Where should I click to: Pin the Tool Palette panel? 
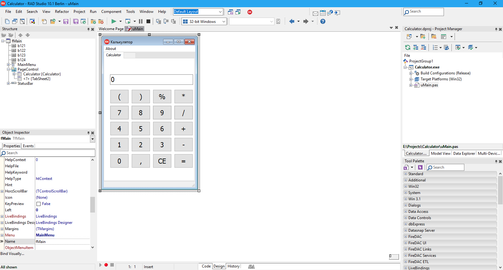(x=496, y=161)
